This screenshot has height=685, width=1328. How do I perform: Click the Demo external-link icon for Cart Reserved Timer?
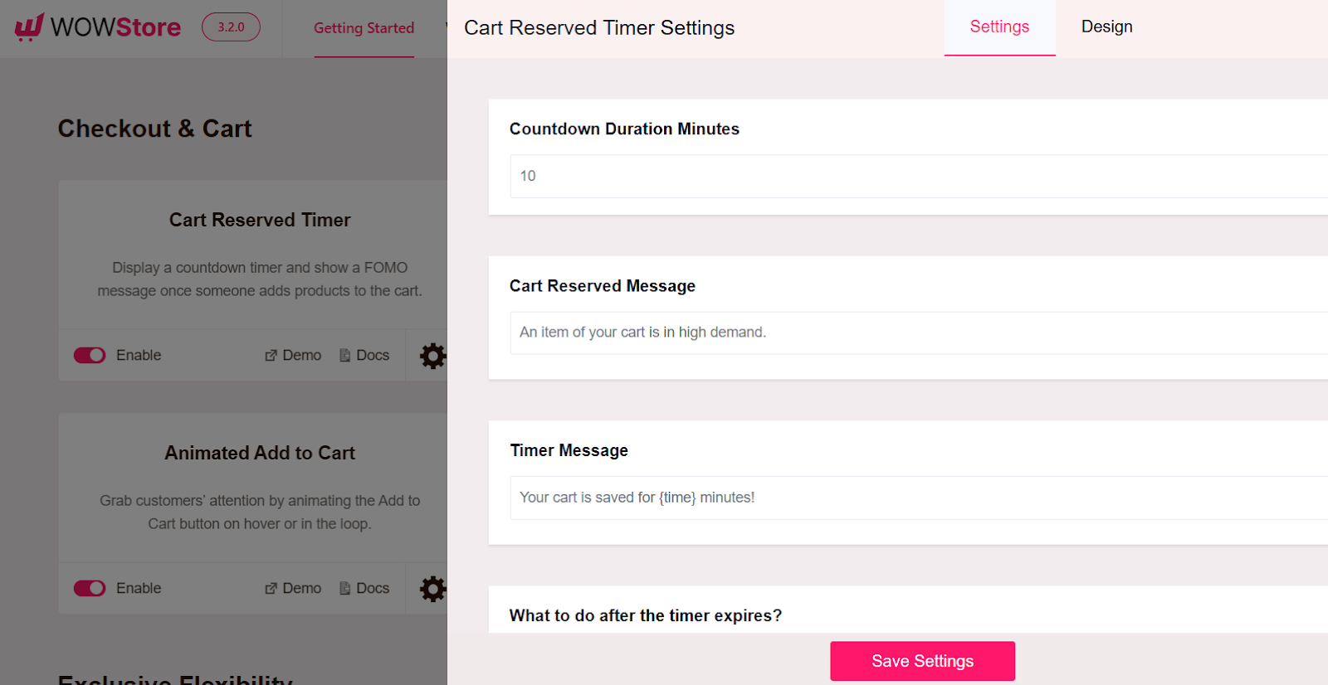(271, 355)
